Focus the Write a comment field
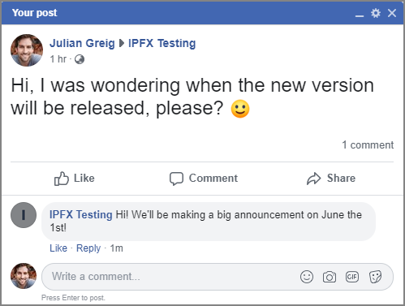This screenshot has height=306, width=405. click(218, 277)
